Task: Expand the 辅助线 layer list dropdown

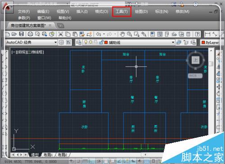Action: click(x=173, y=42)
